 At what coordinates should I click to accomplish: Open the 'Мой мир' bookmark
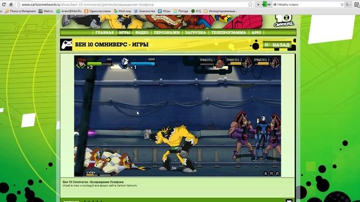coord(123,11)
